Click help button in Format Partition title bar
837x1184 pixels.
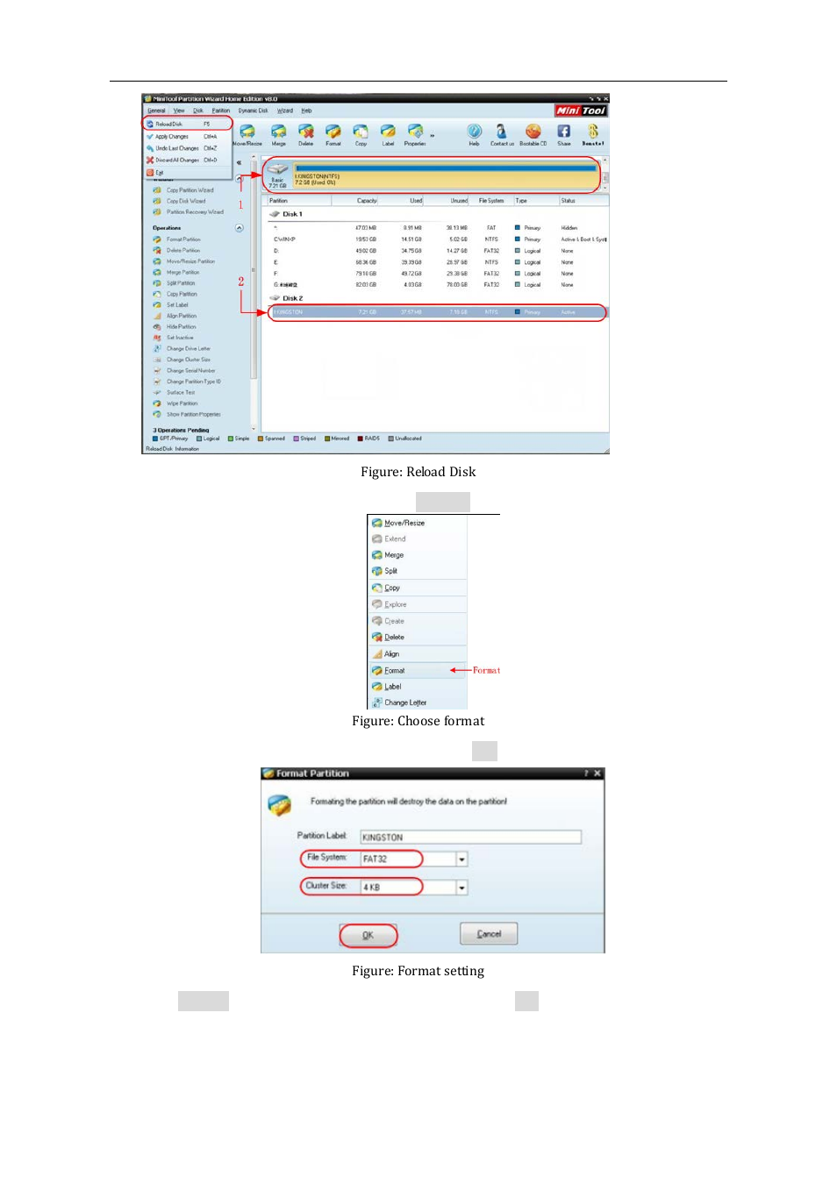coord(586,774)
